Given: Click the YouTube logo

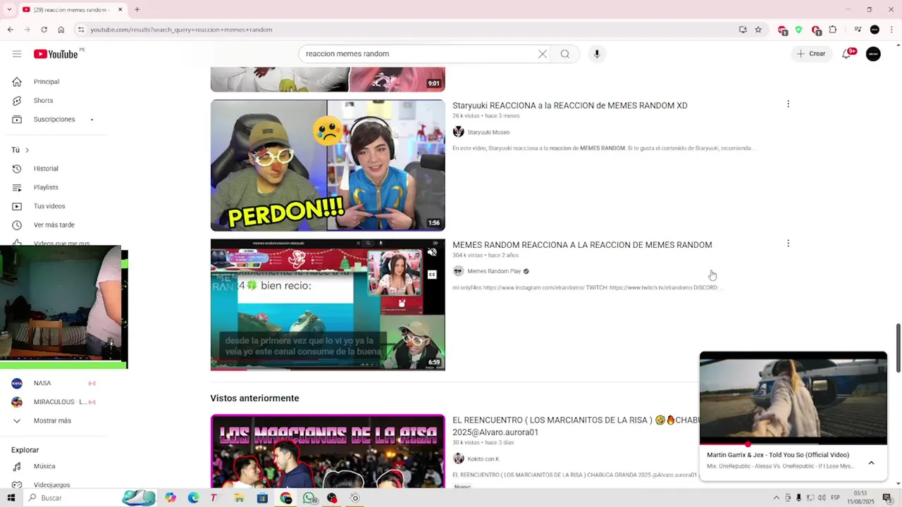Looking at the screenshot, I should click(x=56, y=54).
